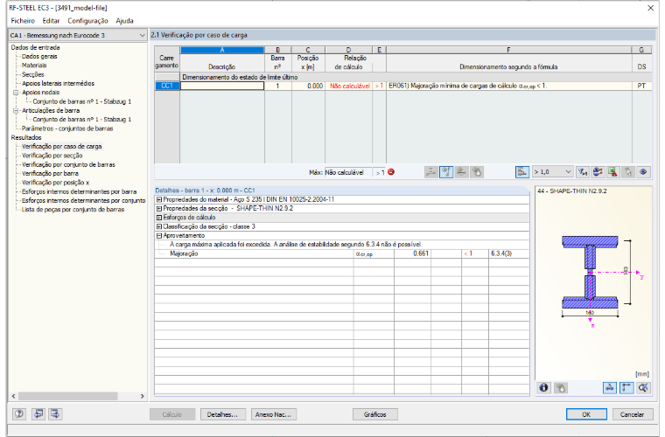665x437 pixels.
Task: Select 'Verificação por barra' tree item
Action: pos(50,173)
